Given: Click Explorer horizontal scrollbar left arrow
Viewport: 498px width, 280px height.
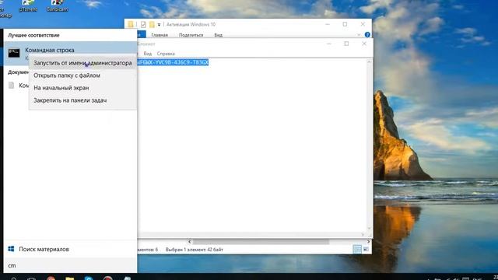Looking at the screenshot, I should [x=190, y=242].
